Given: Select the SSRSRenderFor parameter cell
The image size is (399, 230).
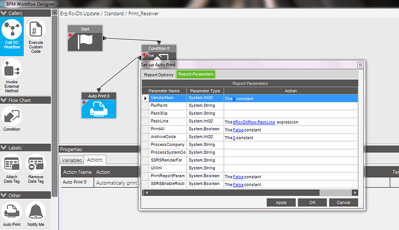Looking at the screenshot, I should 168,160.
